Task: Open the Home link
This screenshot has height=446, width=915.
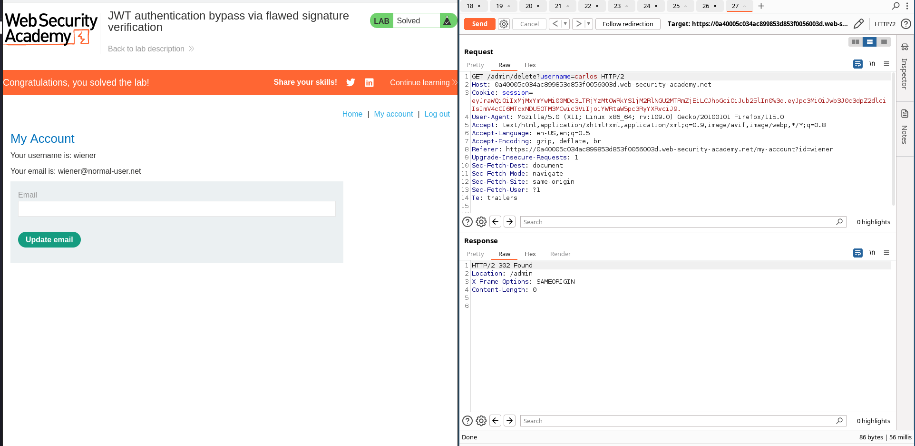Action: [352, 114]
